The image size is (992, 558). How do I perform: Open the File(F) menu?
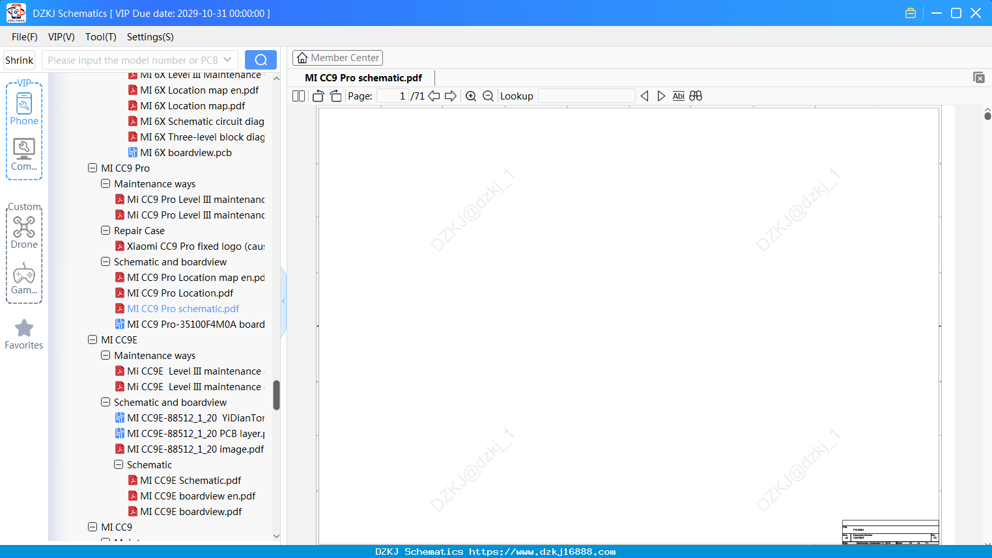pyautogui.click(x=25, y=37)
